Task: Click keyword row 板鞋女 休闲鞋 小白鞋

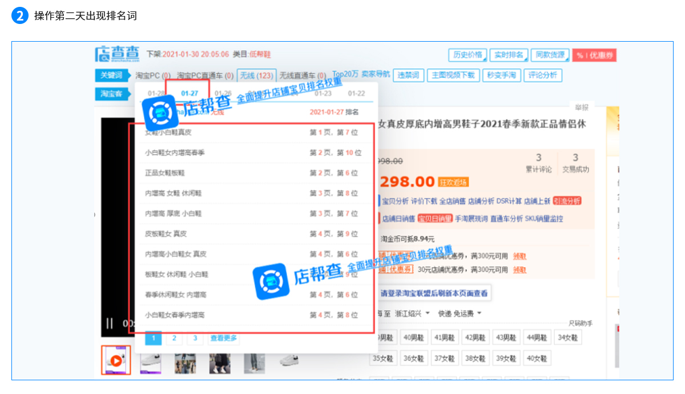Action: click(254, 274)
